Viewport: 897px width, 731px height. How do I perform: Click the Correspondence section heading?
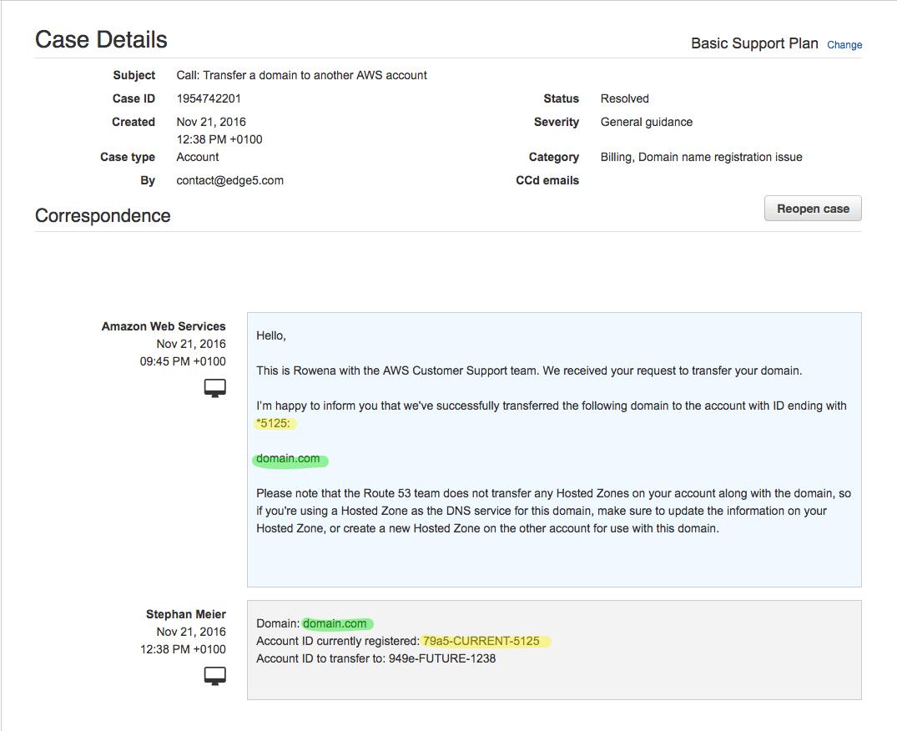[103, 215]
